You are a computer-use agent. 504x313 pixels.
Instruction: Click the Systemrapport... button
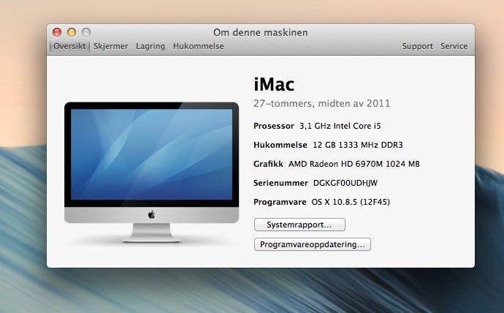[299, 225]
